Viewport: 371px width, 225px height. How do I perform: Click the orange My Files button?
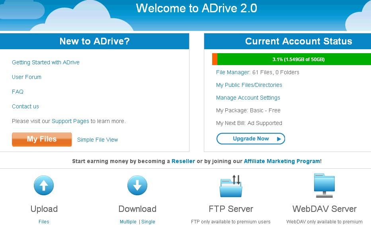(x=42, y=139)
